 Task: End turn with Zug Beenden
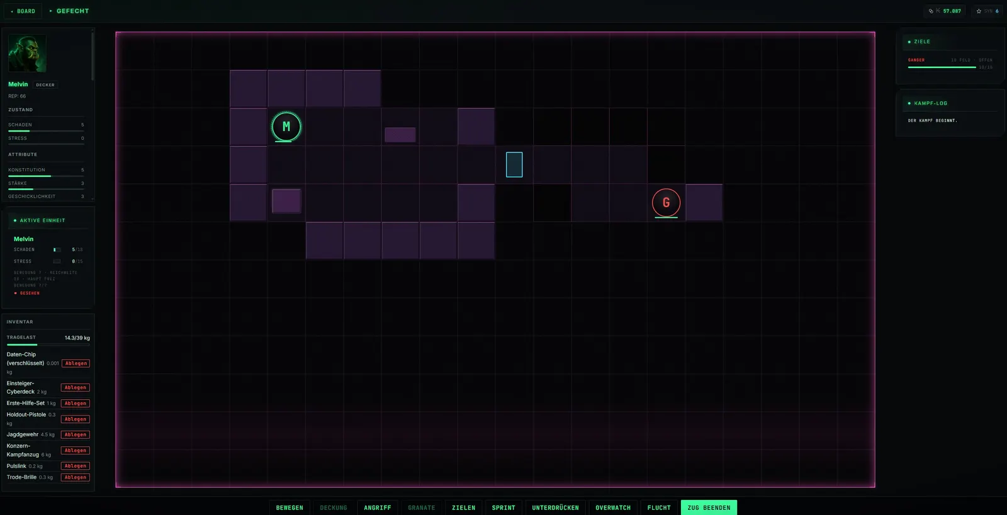[709, 507]
